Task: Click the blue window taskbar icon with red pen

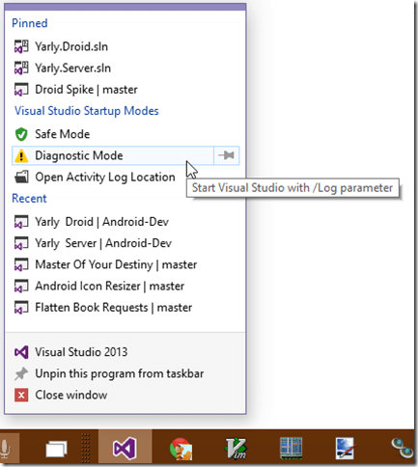Action: tap(347, 449)
